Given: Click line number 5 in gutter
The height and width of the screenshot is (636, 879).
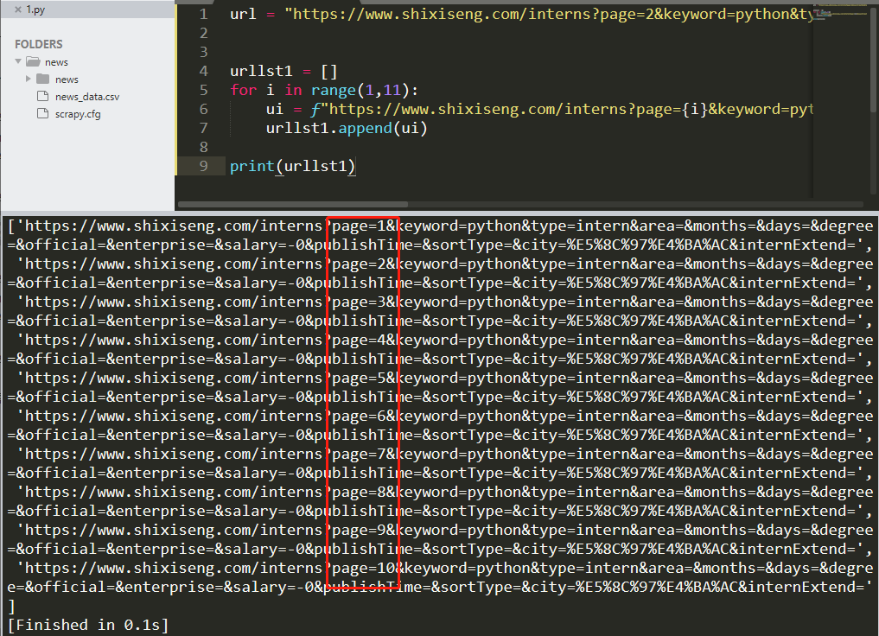Looking at the screenshot, I should 203,90.
